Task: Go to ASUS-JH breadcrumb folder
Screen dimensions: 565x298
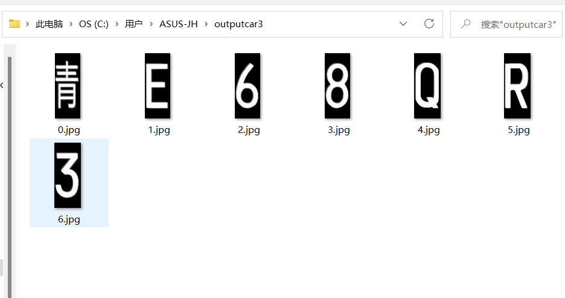Action: pyautogui.click(x=178, y=24)
